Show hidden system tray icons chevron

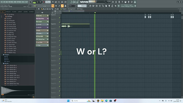[160, 101]
